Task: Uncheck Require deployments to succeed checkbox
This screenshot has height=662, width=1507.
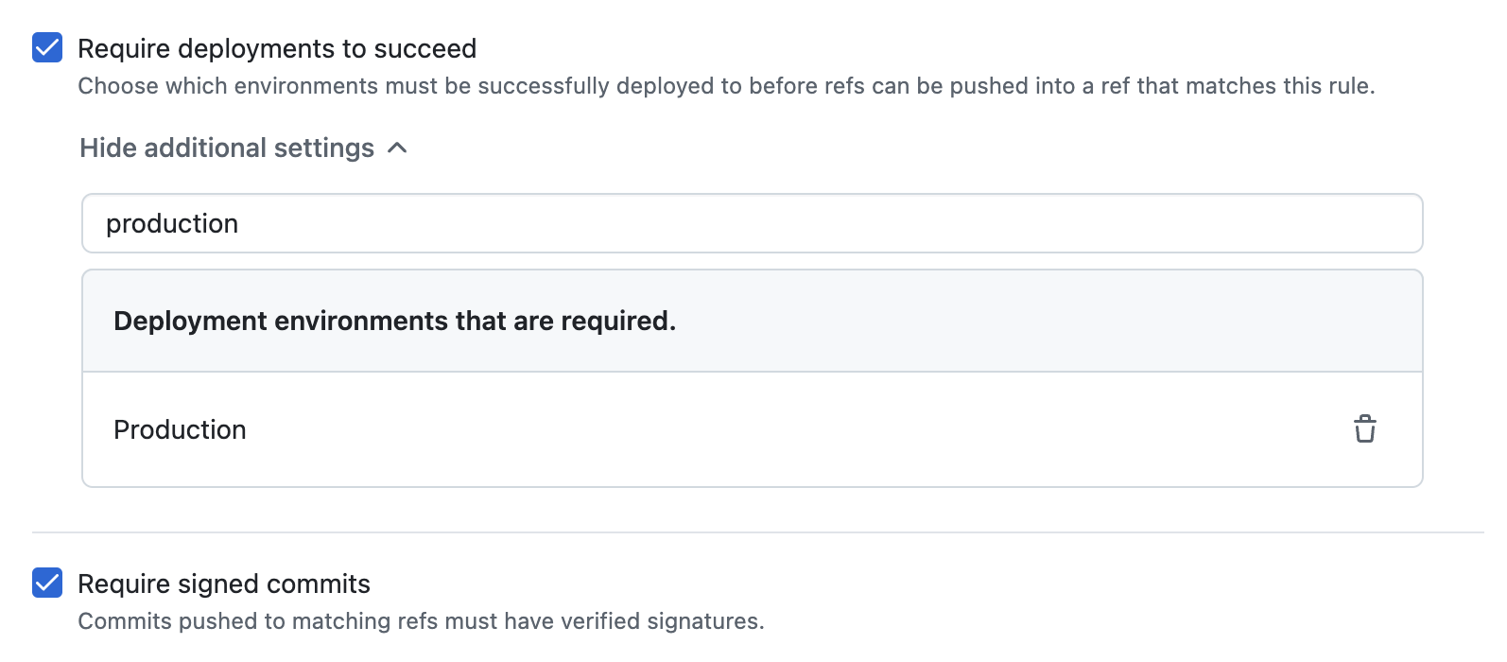Action: tap(47, 47)
